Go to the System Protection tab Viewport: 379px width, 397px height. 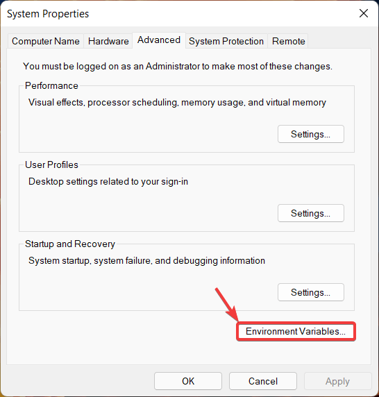pos(226,41)
